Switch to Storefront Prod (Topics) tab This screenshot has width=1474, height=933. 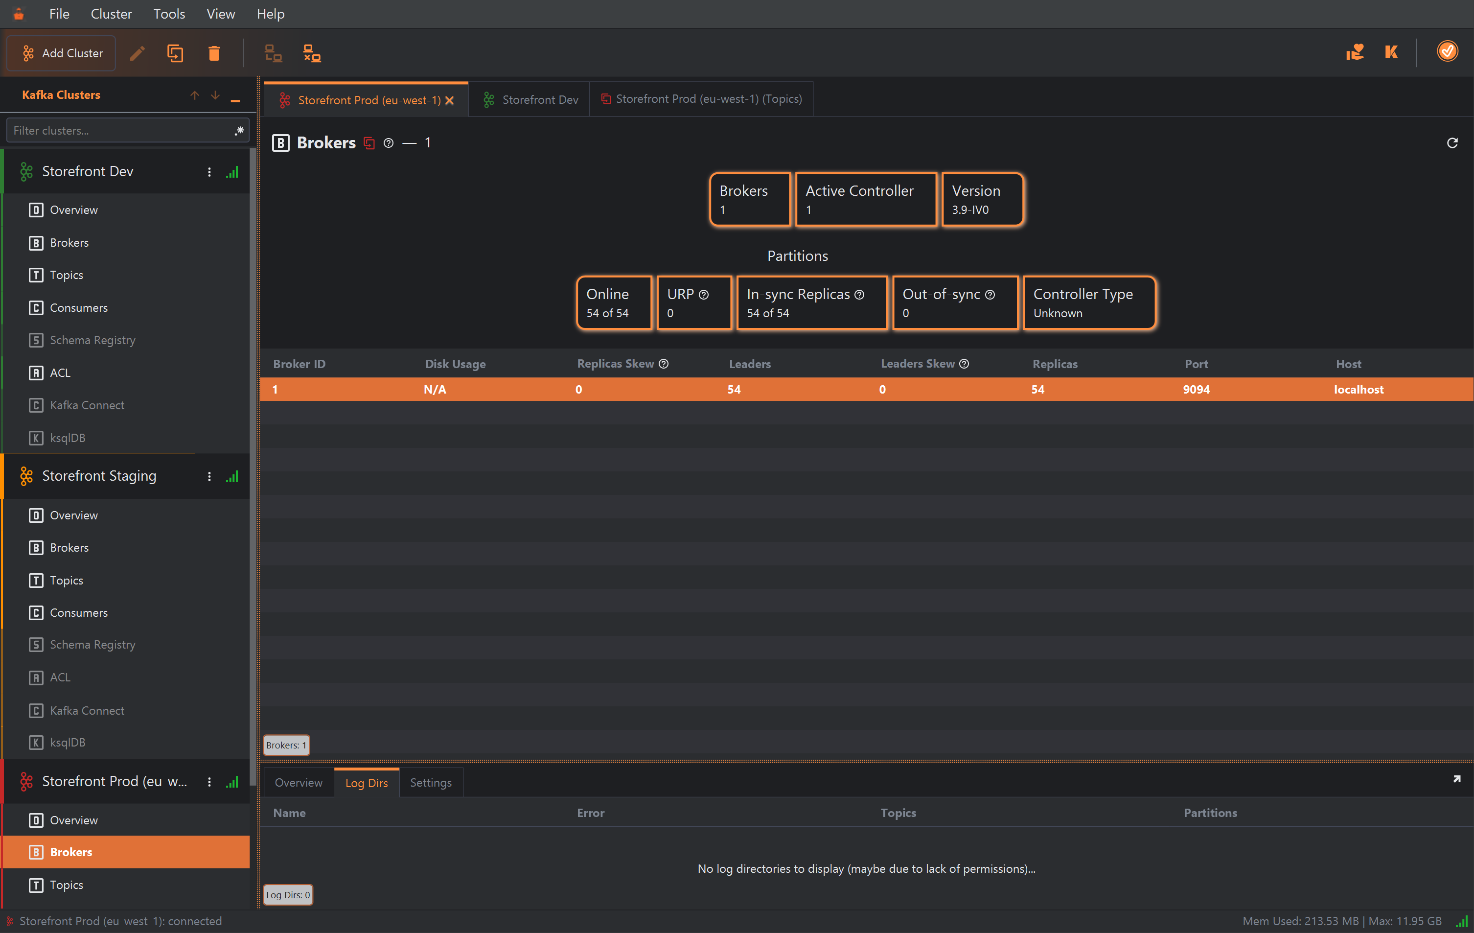click(701, 99)
